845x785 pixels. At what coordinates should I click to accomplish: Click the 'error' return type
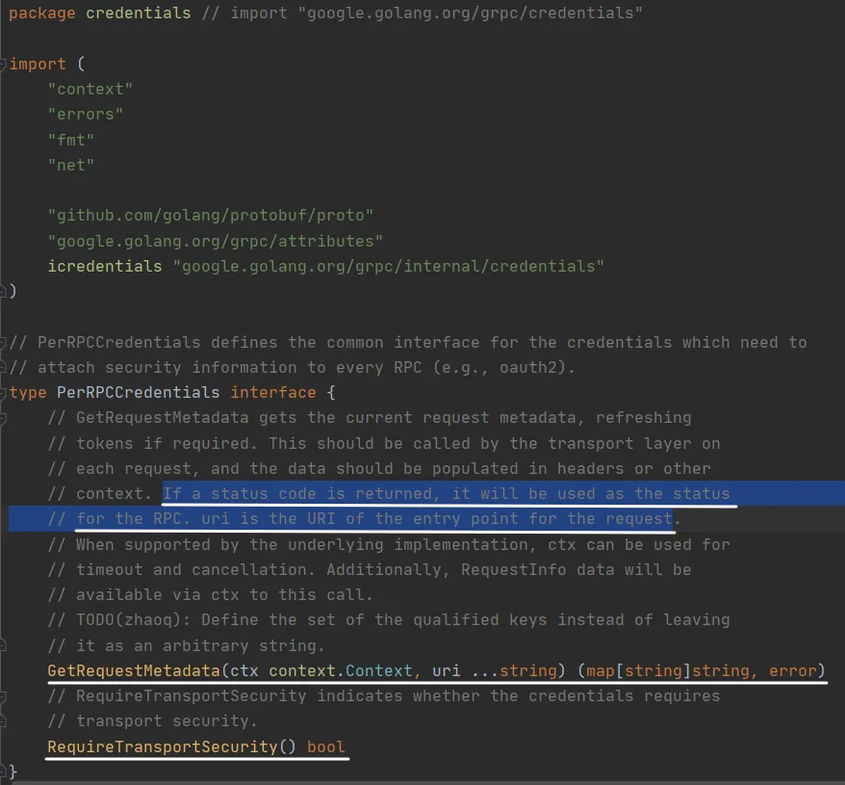coord(793,671)
